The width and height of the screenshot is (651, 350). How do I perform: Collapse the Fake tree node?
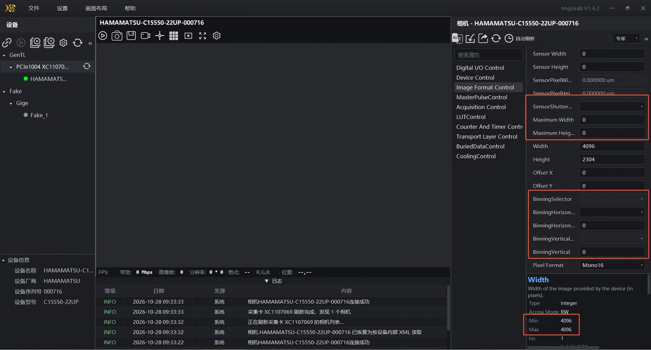pyautogui.click(x=4, y=91)
